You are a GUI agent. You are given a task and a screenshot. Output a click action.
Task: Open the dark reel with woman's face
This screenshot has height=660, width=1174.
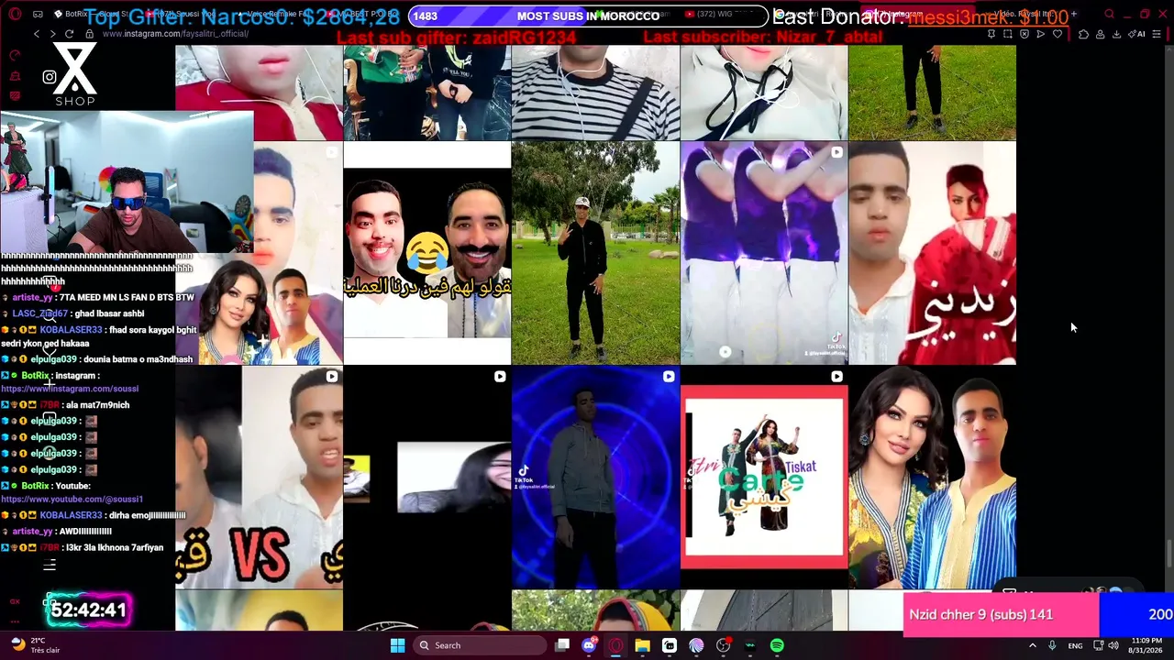(427, 477)
